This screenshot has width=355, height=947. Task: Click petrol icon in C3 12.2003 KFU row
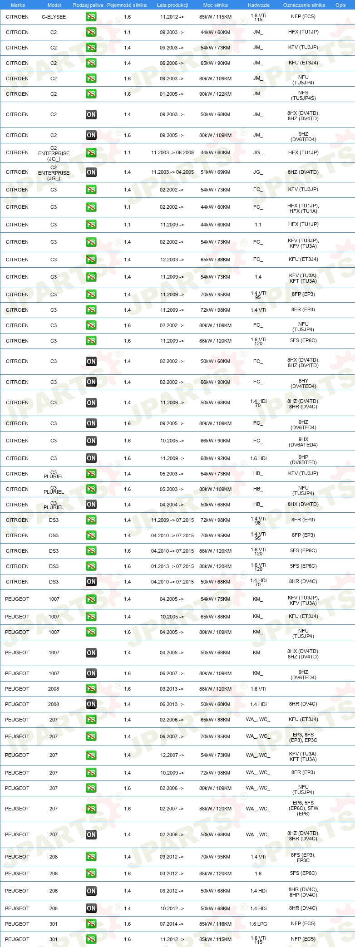[91, 260]
